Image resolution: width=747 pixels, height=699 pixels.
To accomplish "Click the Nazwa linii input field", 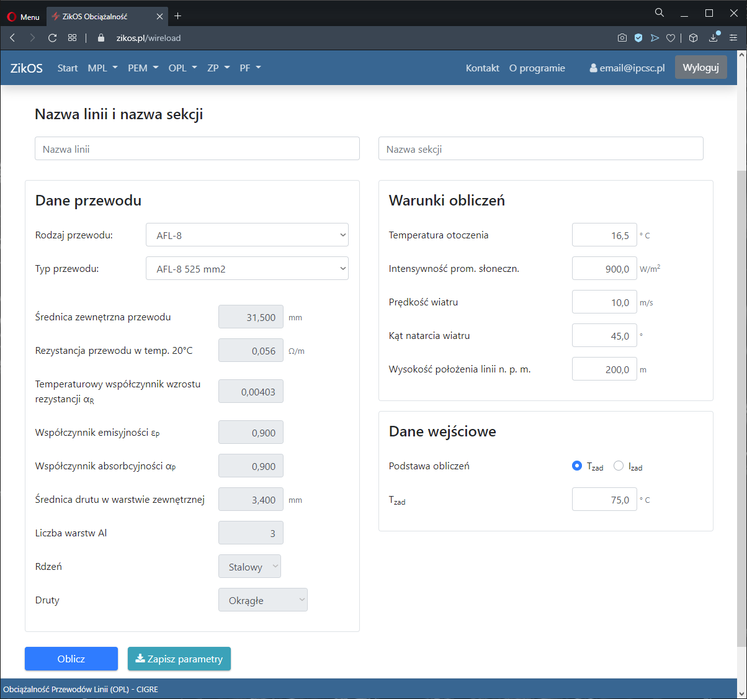I will 197,149.
